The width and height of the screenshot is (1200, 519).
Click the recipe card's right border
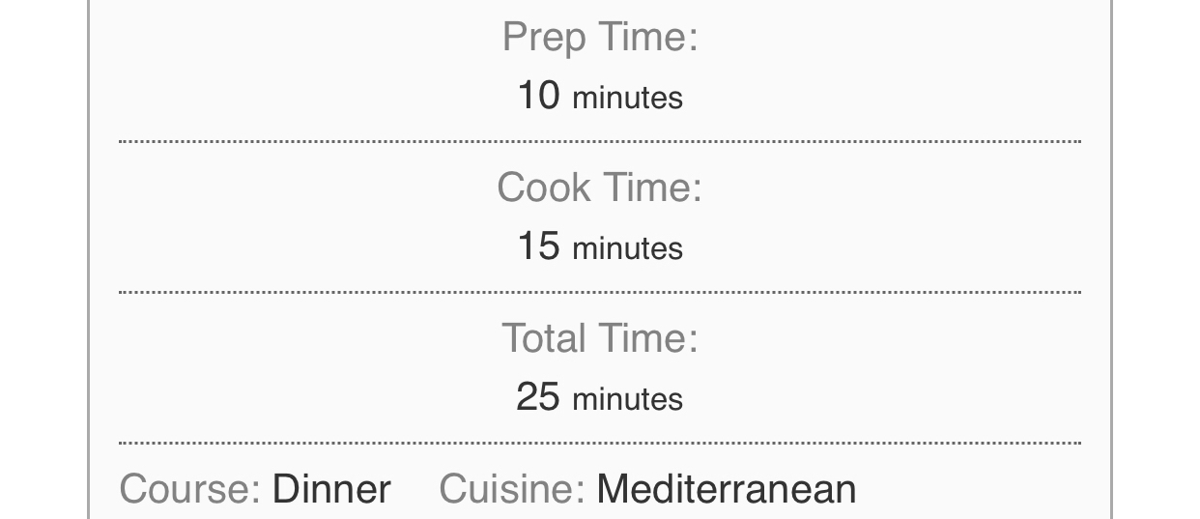[x=1111, y=261]
